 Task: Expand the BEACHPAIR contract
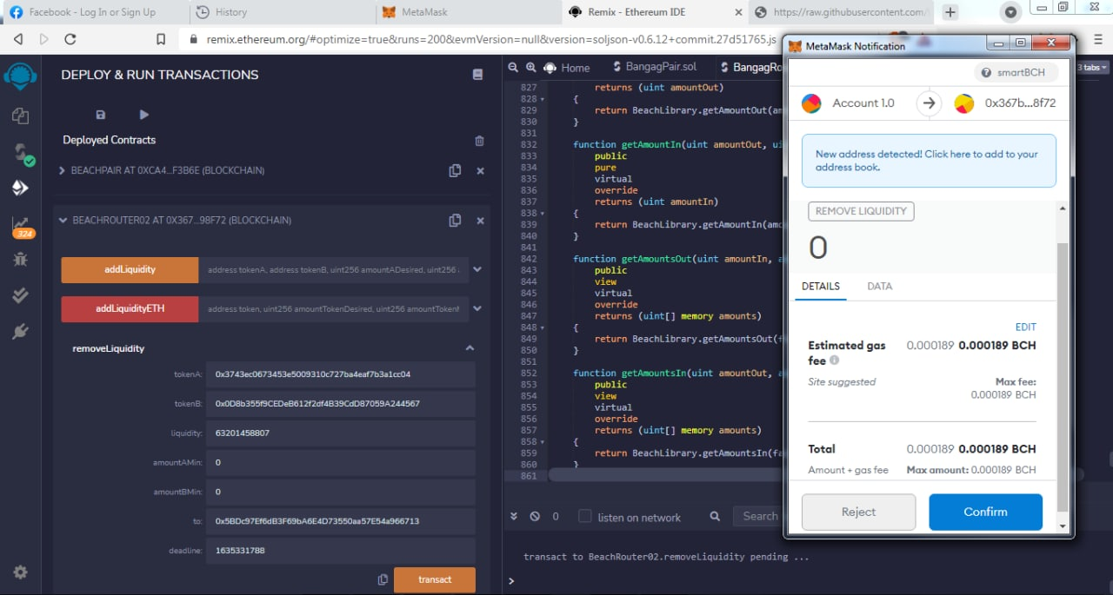(x=62, y=171)
